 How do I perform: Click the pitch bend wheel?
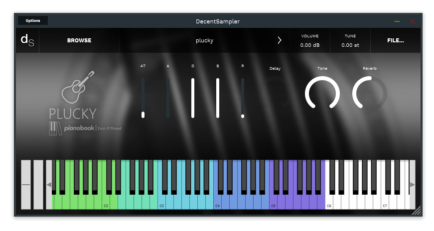point(26,185)
